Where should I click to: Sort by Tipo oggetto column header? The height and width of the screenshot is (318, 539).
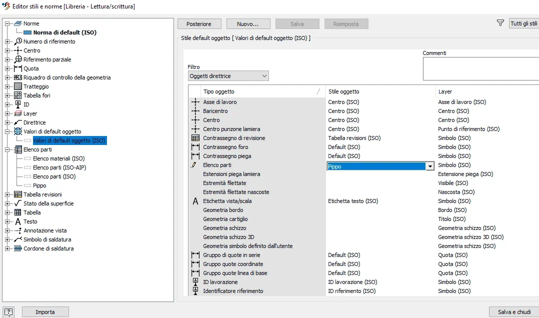[262, 91]
